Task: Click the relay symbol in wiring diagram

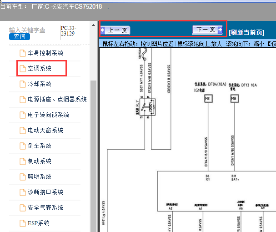Action: click(147, 107)
